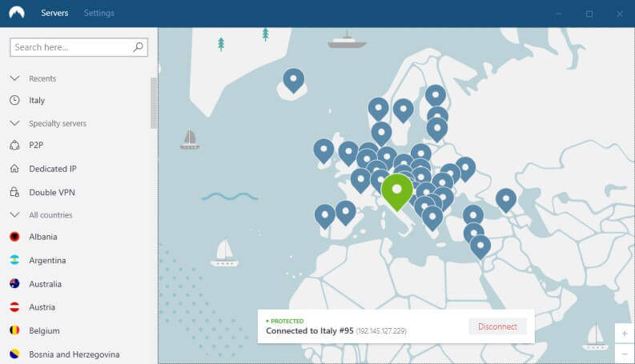This screenshot has height=364, width=635.
Task: Click the P2P icon
Action: click(14, 145)
